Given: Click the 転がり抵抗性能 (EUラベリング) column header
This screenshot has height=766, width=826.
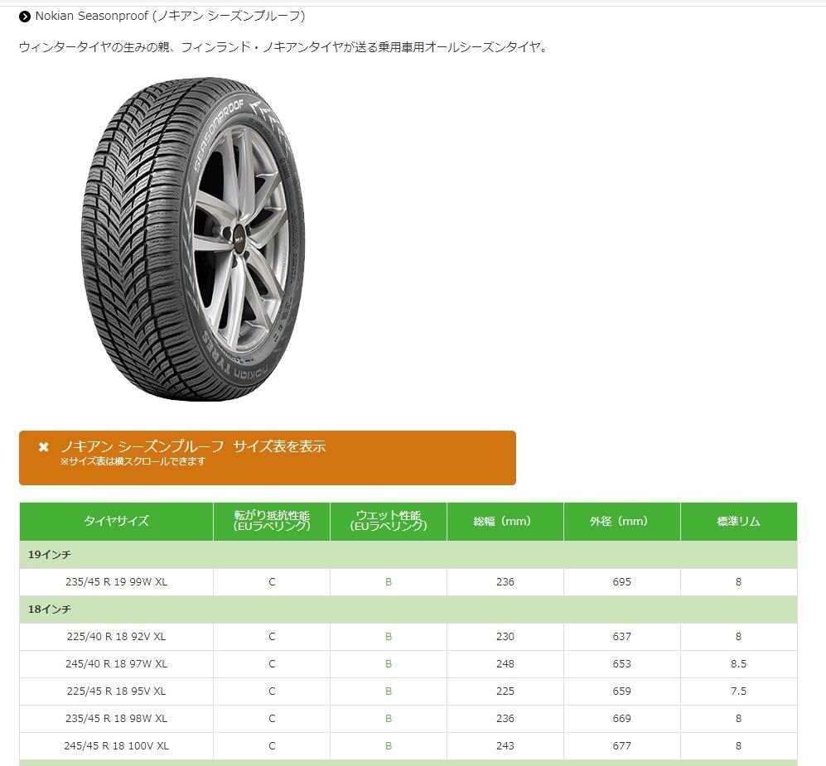Looking at the screenshot, I should point(272,521).
